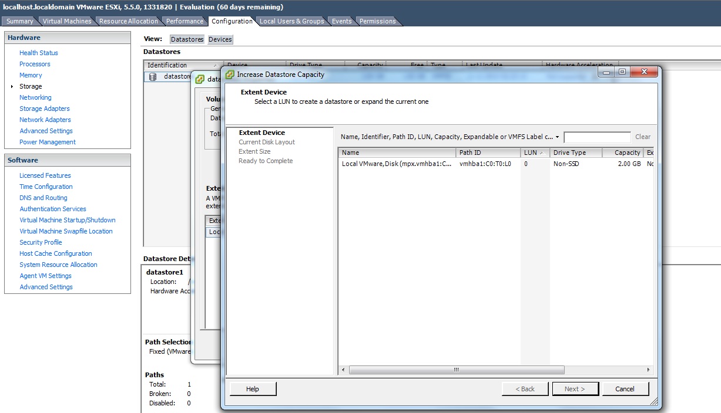721x413 pixels.
Task: Switch view to Datastores
Action: point(187,39)
